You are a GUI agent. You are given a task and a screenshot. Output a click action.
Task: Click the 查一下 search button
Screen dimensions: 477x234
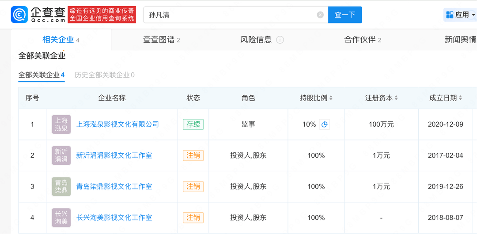345,15
